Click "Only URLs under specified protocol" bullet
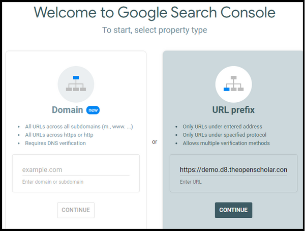The image size is (305, 231). click(224, 135)
